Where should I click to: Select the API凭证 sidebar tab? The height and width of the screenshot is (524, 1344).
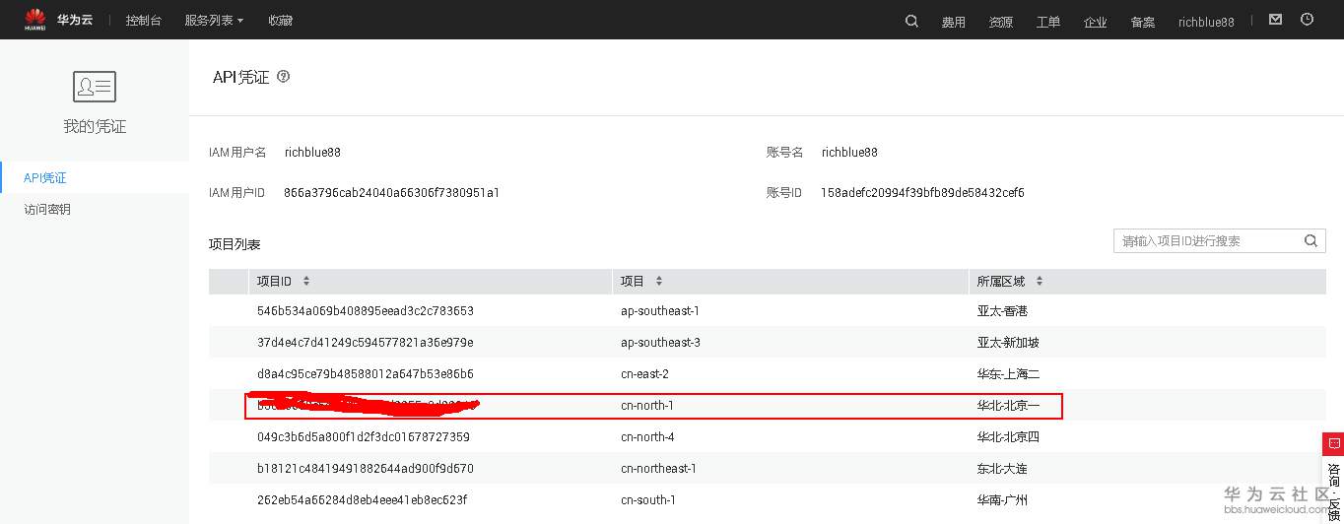coord(95,178)
